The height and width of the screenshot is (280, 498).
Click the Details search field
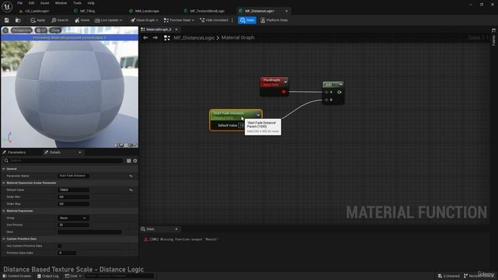tap(63, 161)
